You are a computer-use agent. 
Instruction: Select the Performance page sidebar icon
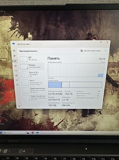tap(15, 61)
